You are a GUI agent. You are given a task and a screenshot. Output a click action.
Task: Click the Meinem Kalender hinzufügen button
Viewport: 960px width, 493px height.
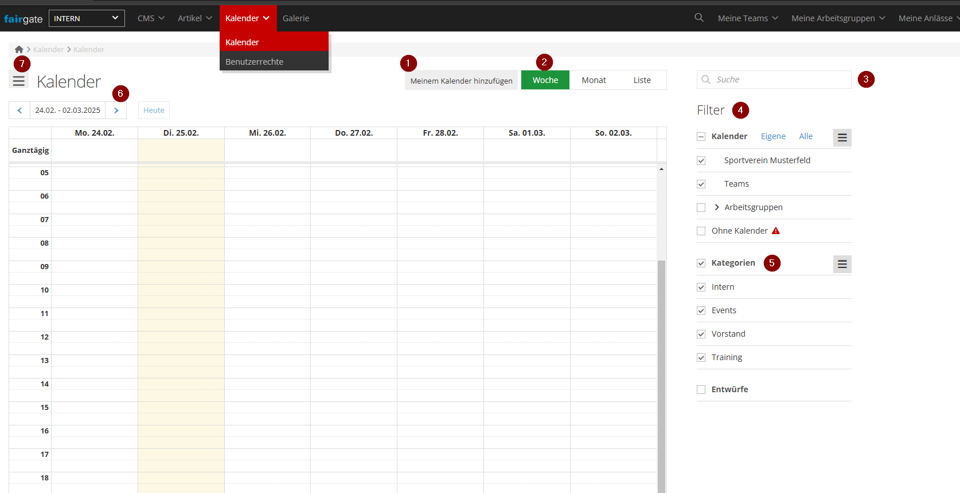click(x=461, y=81)
